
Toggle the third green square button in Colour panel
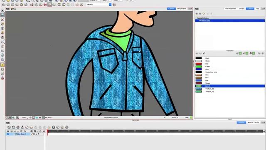254,53
